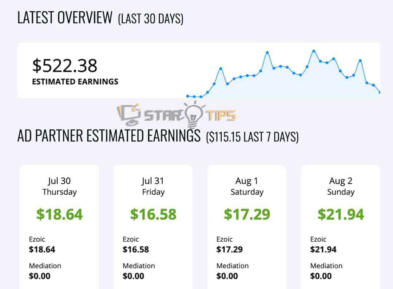
Task: Click the Mediation label under Aug 2
Action: pos(326,266)
